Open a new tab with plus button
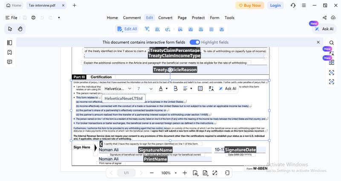Image resolution: width=341 pixels, height=181 pixels. coord(74,6)
